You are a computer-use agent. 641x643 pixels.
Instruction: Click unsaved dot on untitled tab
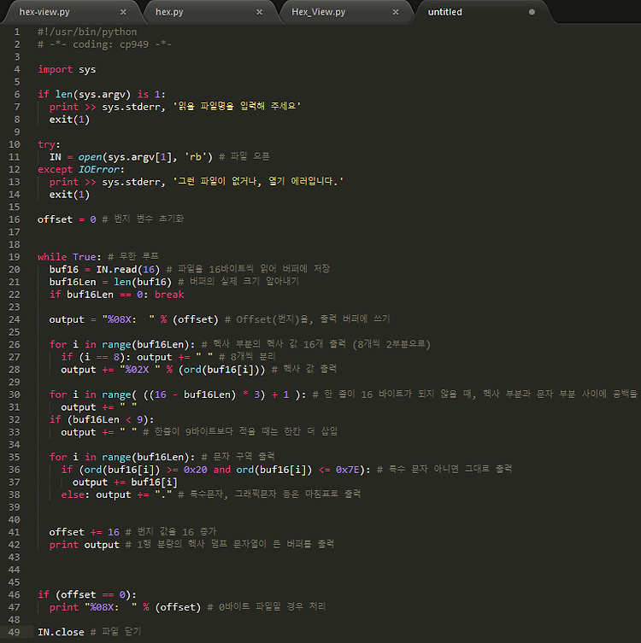(x=532, y=12)
